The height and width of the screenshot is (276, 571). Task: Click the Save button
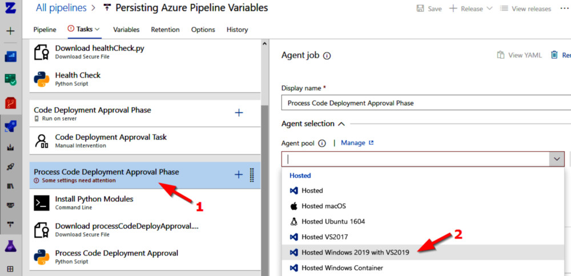(x=429, y=9)
